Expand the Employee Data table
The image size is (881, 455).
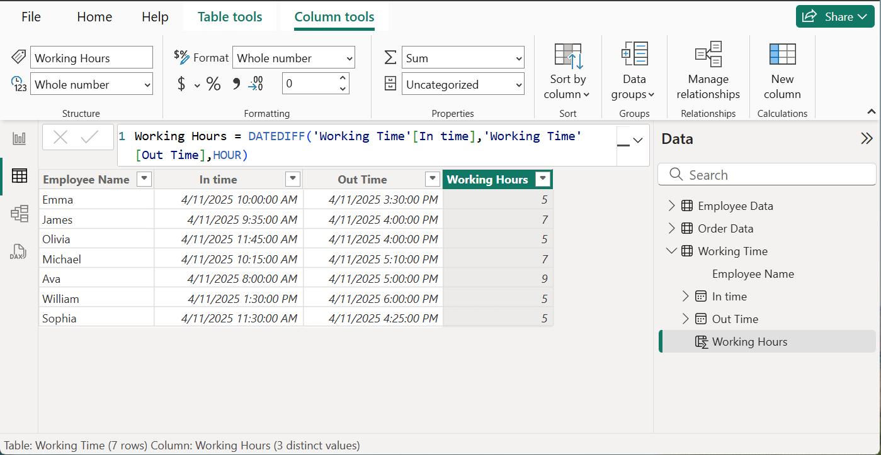[x=671, y=206]
